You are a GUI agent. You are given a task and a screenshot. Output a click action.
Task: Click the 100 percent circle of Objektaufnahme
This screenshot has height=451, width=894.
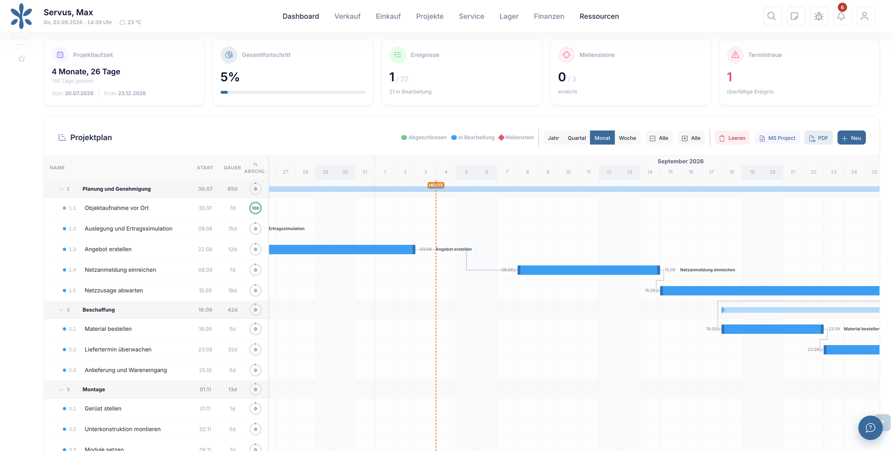pos(255,208)
